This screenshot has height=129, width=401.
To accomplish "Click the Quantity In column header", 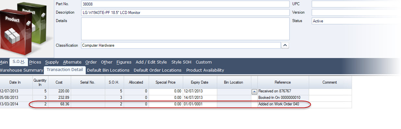I will point(40,82).
